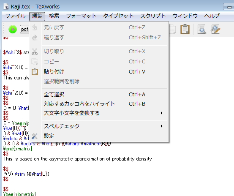Click the 切り取り menu entry

point(99,52)
